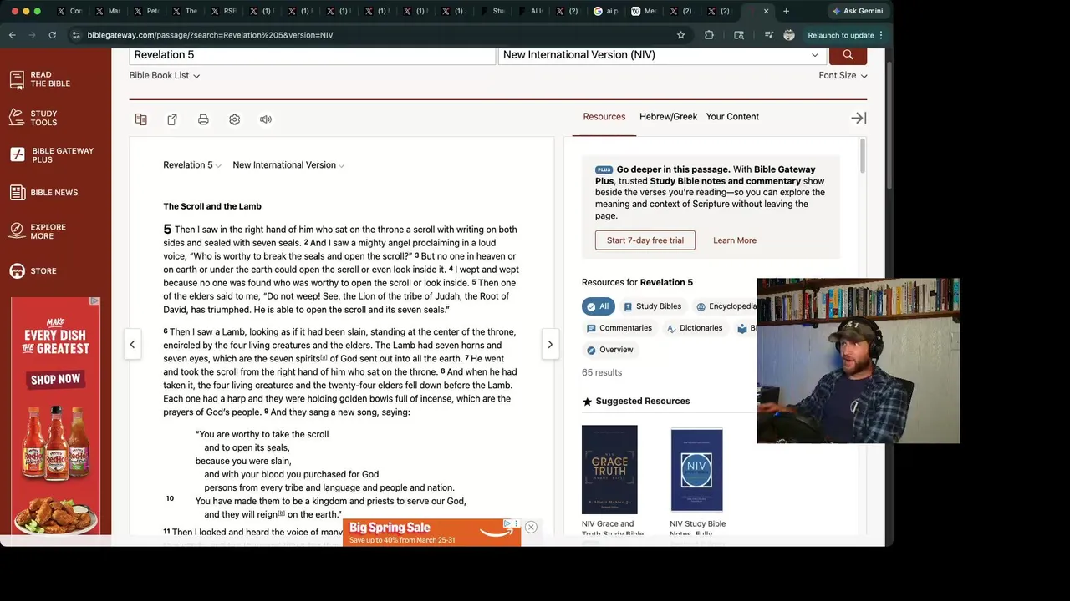Open the browser extensions puzzle icon
Viewport: 1070px width, 601px height.
709,35
